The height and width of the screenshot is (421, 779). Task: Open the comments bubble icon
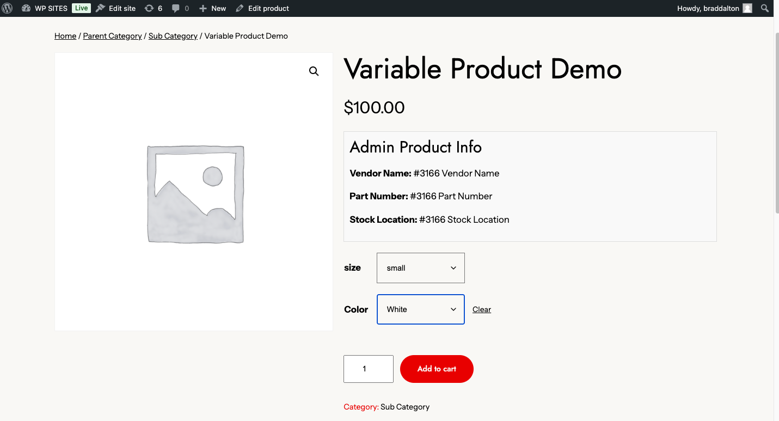point(180,8)
